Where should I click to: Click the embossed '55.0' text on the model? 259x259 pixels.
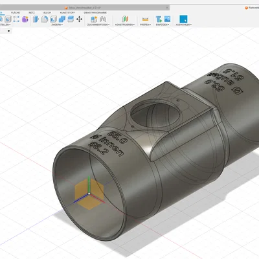(x=117, y=137)
